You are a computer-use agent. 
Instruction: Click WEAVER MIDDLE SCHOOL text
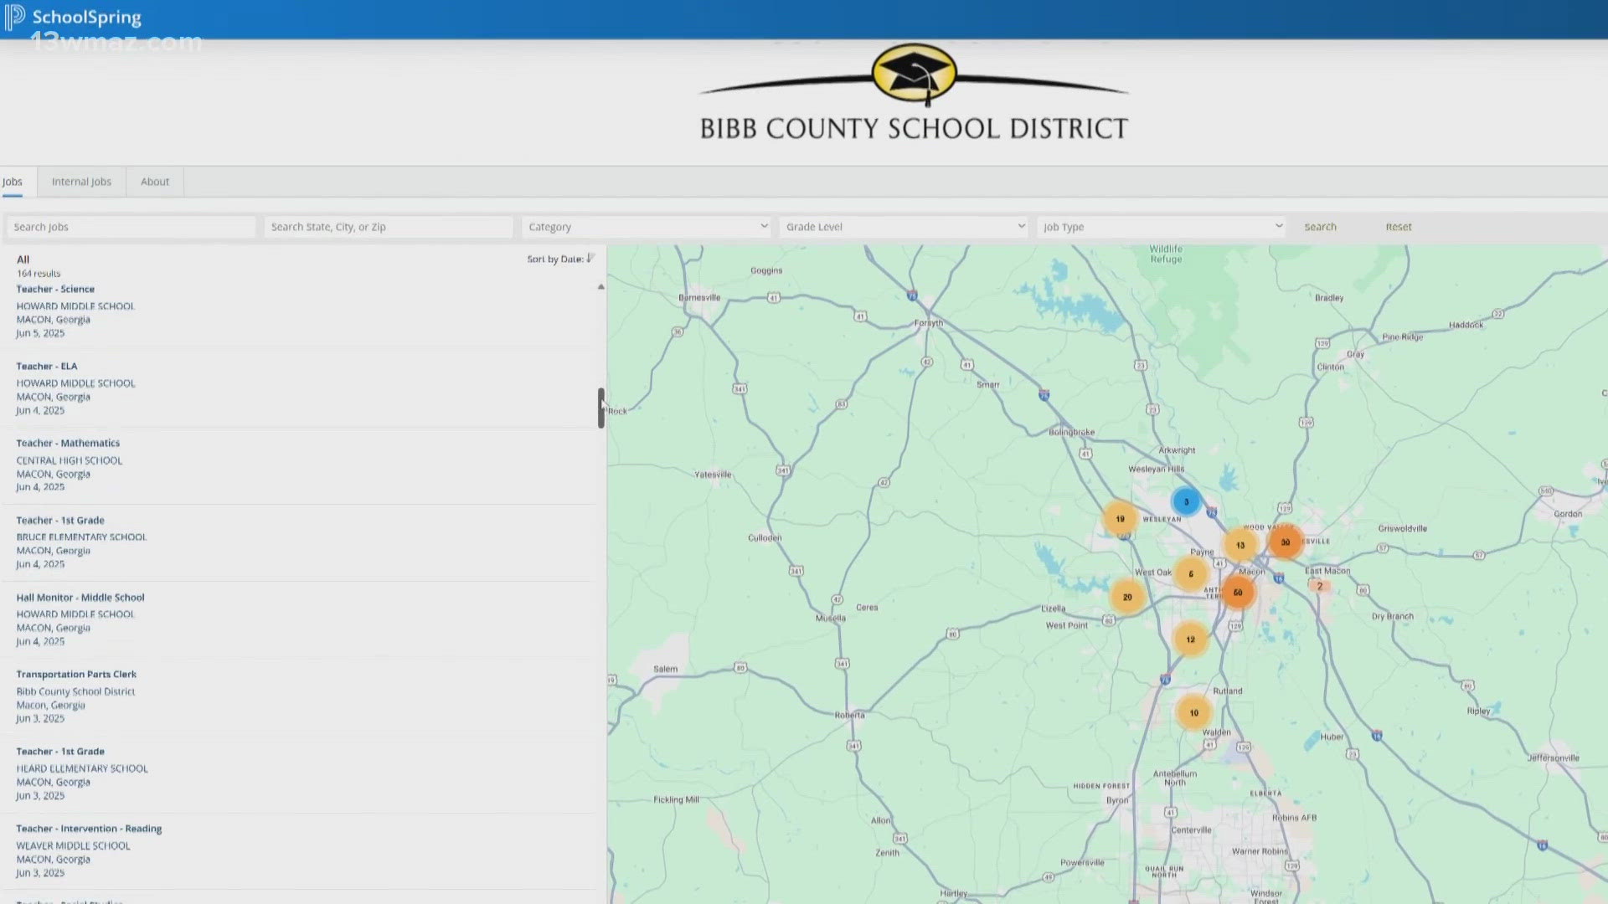74,846
